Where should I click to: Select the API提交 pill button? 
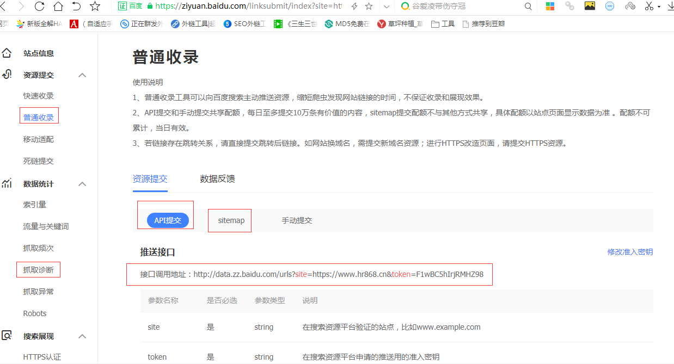pos(168,220)
